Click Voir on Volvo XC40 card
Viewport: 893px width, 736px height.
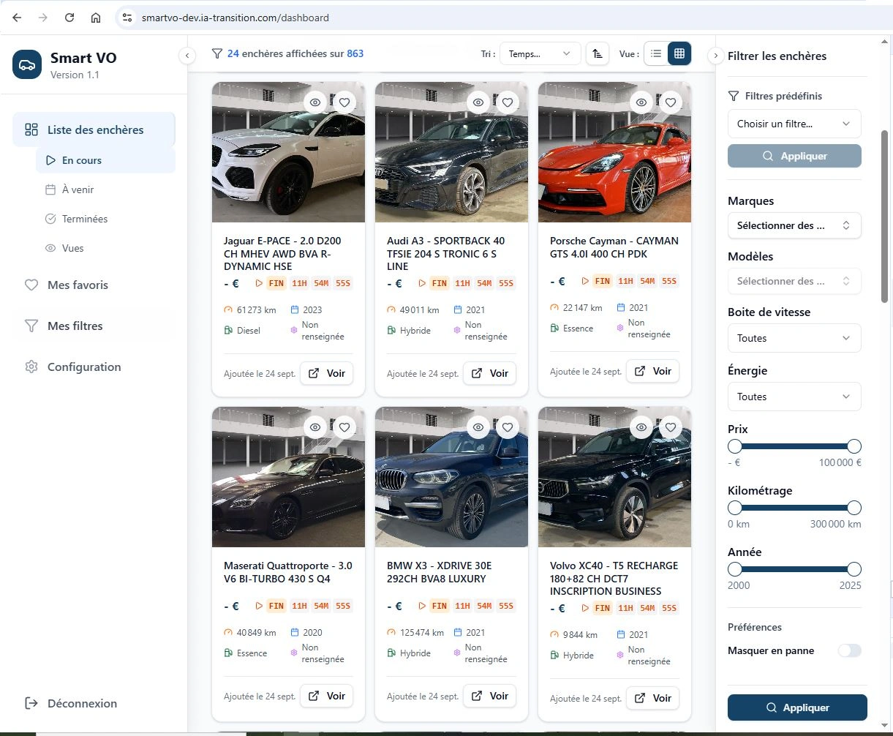[652, 698]
